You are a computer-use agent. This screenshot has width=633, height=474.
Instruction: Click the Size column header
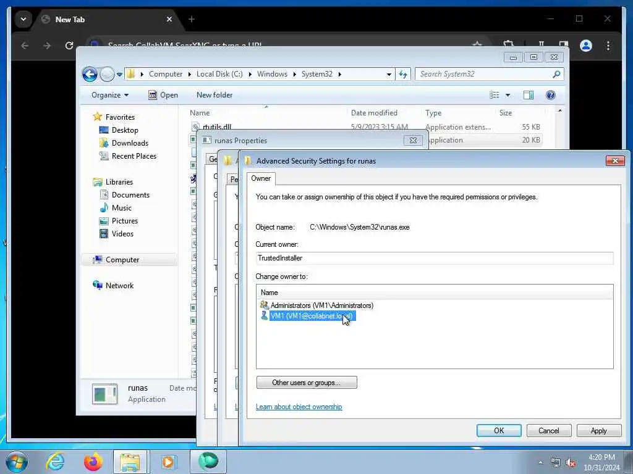(506, 113)
